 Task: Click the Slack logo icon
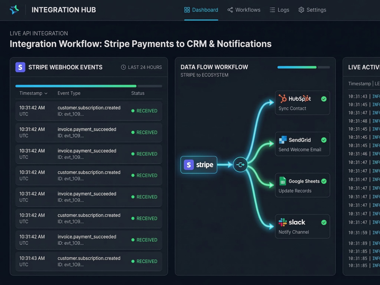click(283, 222)
